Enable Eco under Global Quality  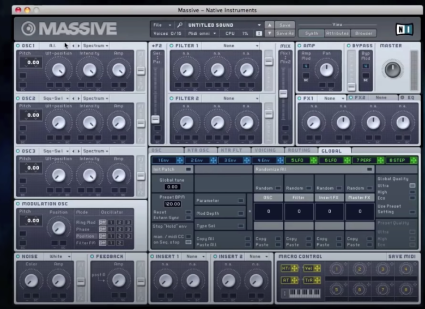pyautogui.click(x=412, y=198)
